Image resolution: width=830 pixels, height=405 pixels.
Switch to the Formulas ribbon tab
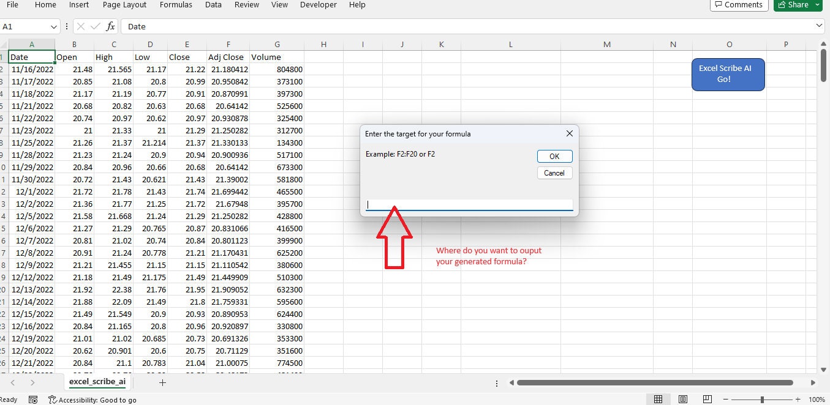coord(176,5)
